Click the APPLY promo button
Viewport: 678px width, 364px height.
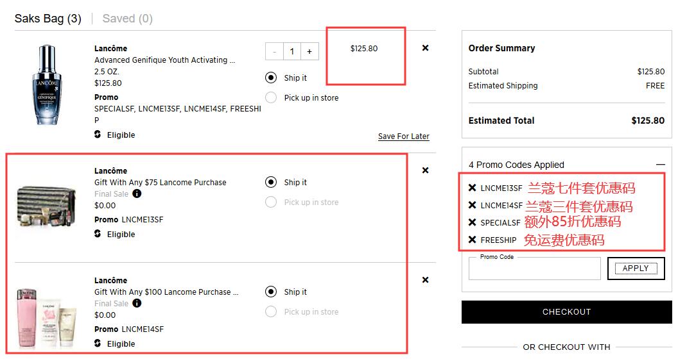pos(636,269)
